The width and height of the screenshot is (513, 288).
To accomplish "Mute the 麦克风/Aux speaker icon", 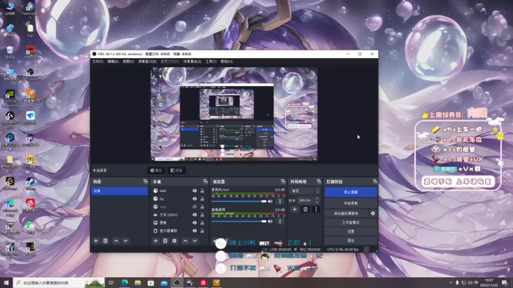I will pyautogui.click(x=270, y=202).
